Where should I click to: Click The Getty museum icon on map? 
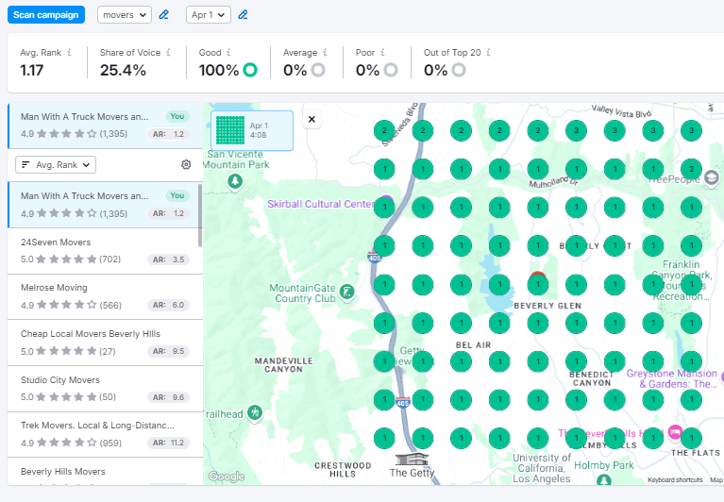tap(412, 459)
